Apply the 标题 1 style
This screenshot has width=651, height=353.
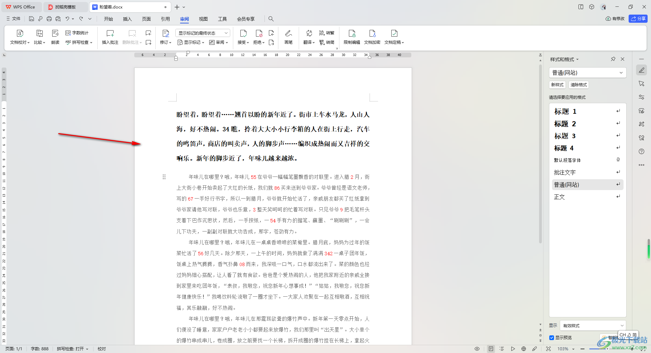click(x=587, y=111)
